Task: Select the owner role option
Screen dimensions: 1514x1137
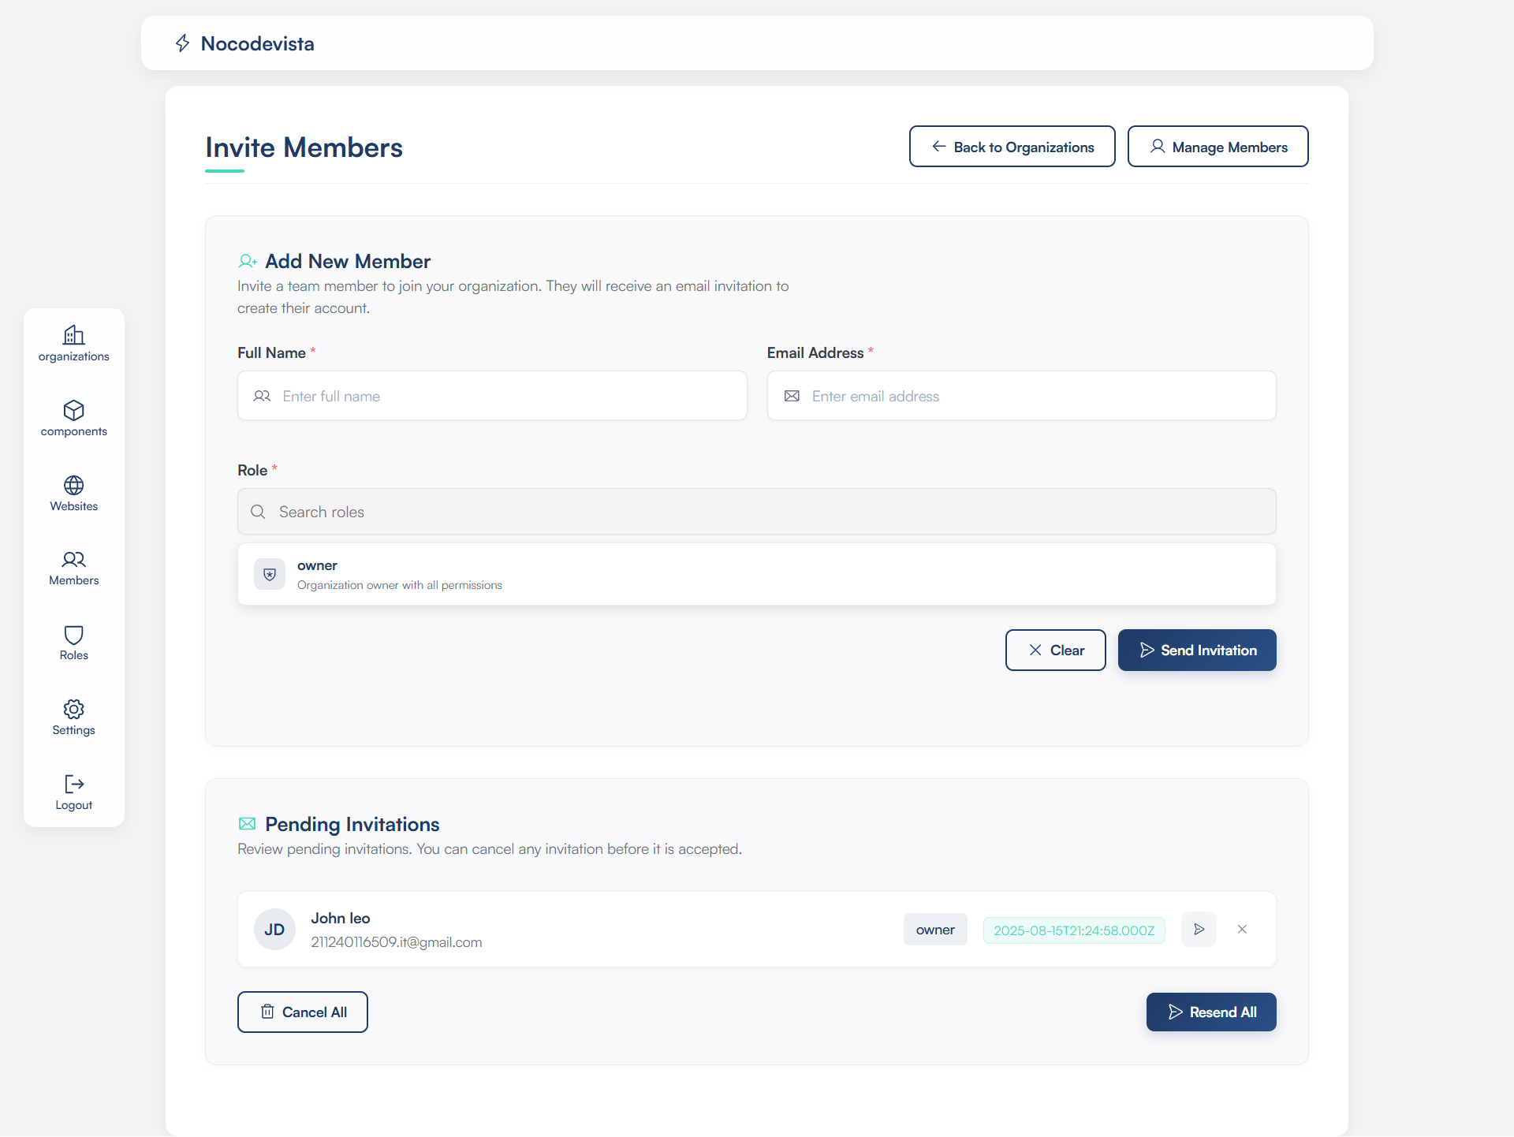Action: tap(756, 575)
